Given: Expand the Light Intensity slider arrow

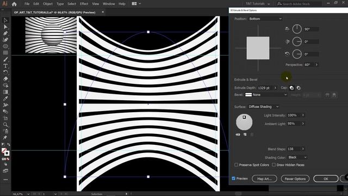Looking at the screenshot, I should coord(303,115).
